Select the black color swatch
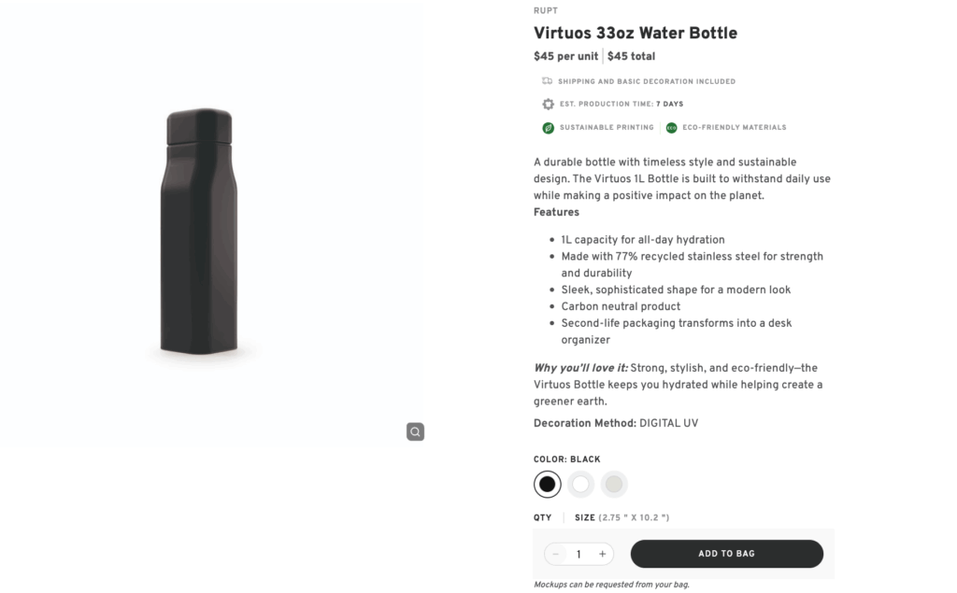Image resolution: width=957 pixels, height=593 pixels. pos(547,484)
